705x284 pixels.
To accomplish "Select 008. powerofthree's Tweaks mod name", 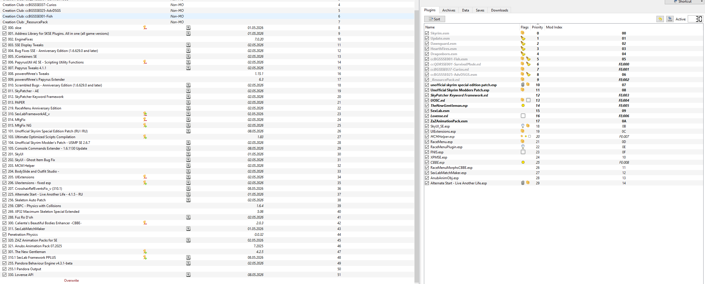I will pos(28,74).
